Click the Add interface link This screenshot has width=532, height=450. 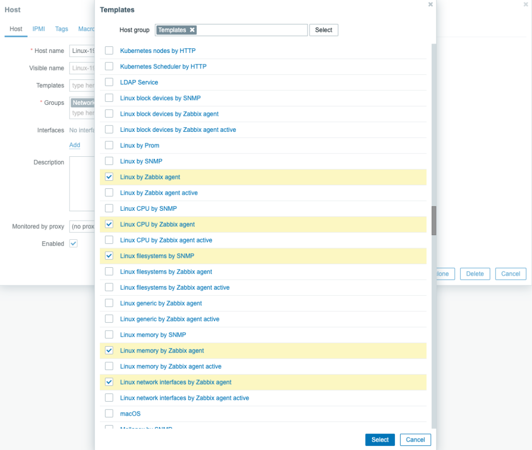pos(75,145)
